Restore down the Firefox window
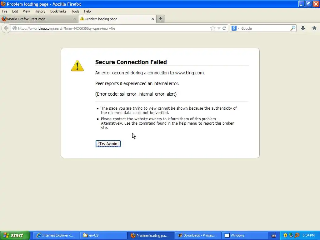 click(x=308, y=4)
